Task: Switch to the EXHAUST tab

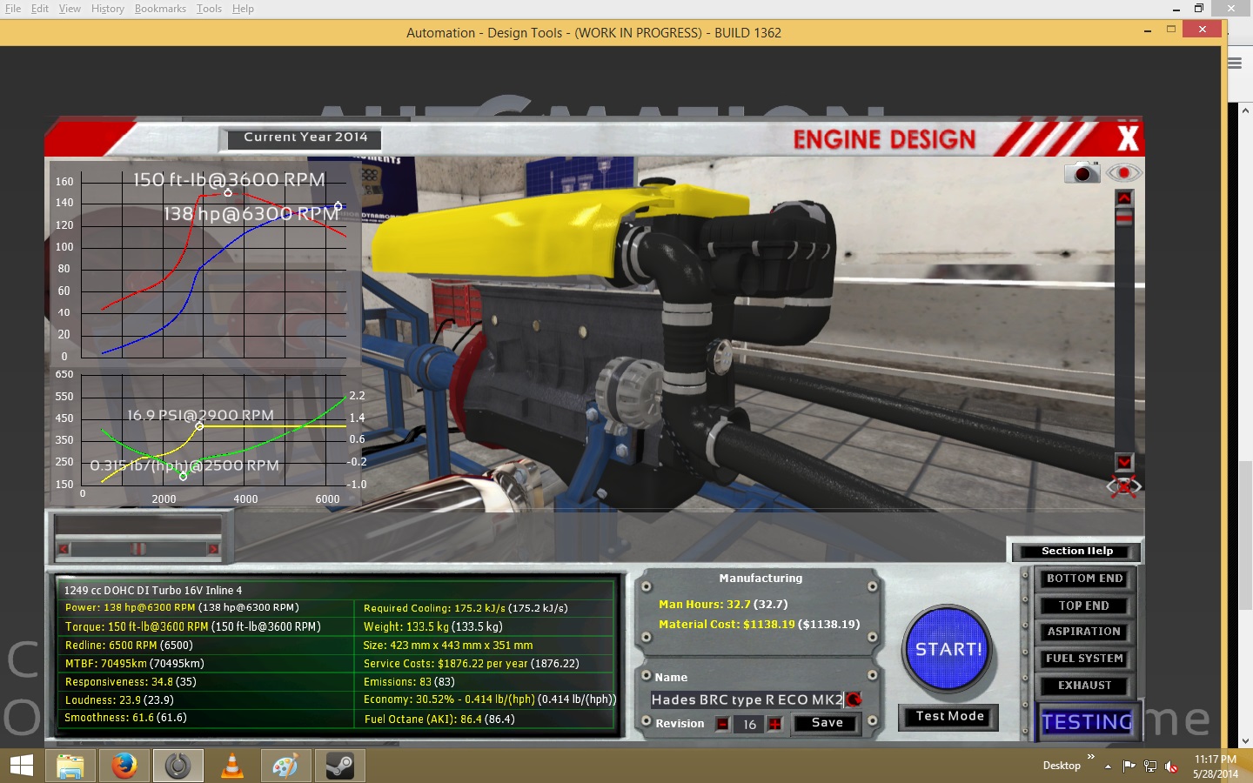Action: (x=1084, y=686)
